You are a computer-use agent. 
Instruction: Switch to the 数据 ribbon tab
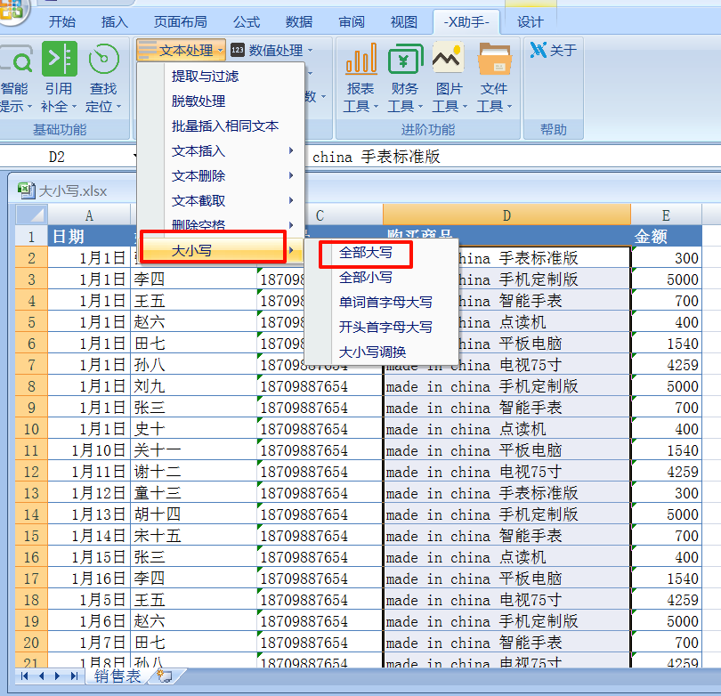(x=299, y=21)
